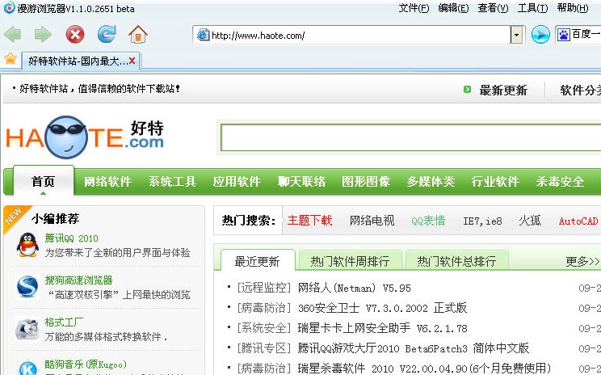
Task: Switch to 热门软件周排行 tab
Action: [x=350, y=261]
